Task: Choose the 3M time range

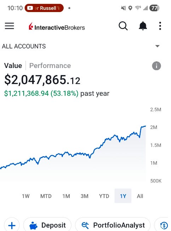Action: coord(85,196)
